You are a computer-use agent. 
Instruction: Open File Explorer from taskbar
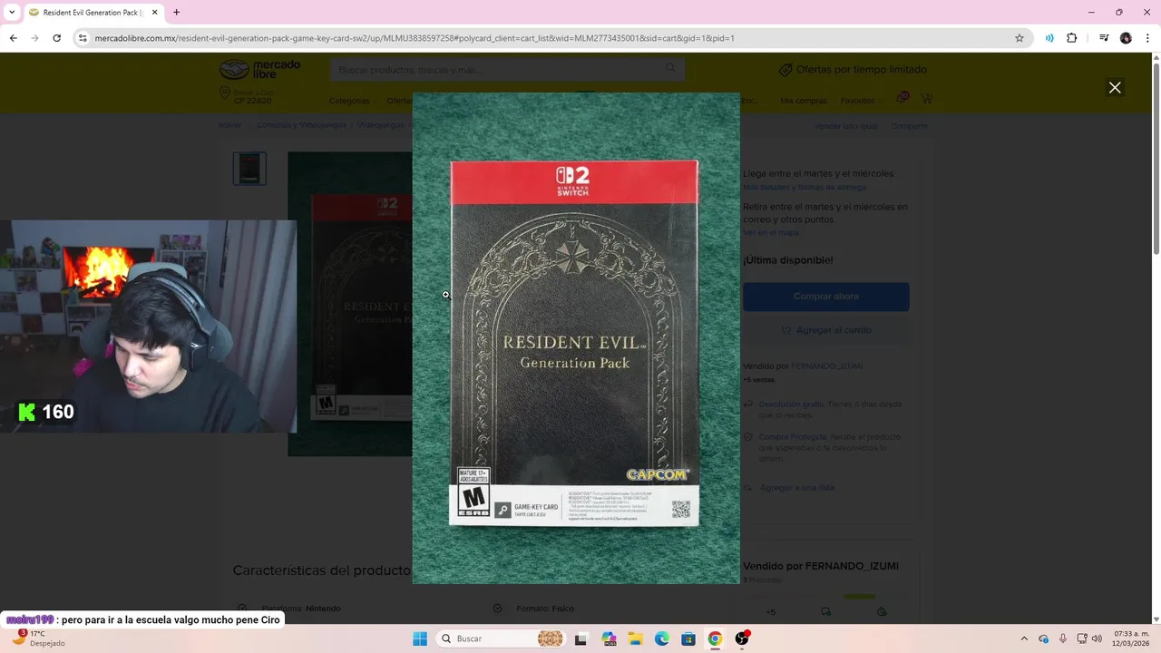point(635,638)
